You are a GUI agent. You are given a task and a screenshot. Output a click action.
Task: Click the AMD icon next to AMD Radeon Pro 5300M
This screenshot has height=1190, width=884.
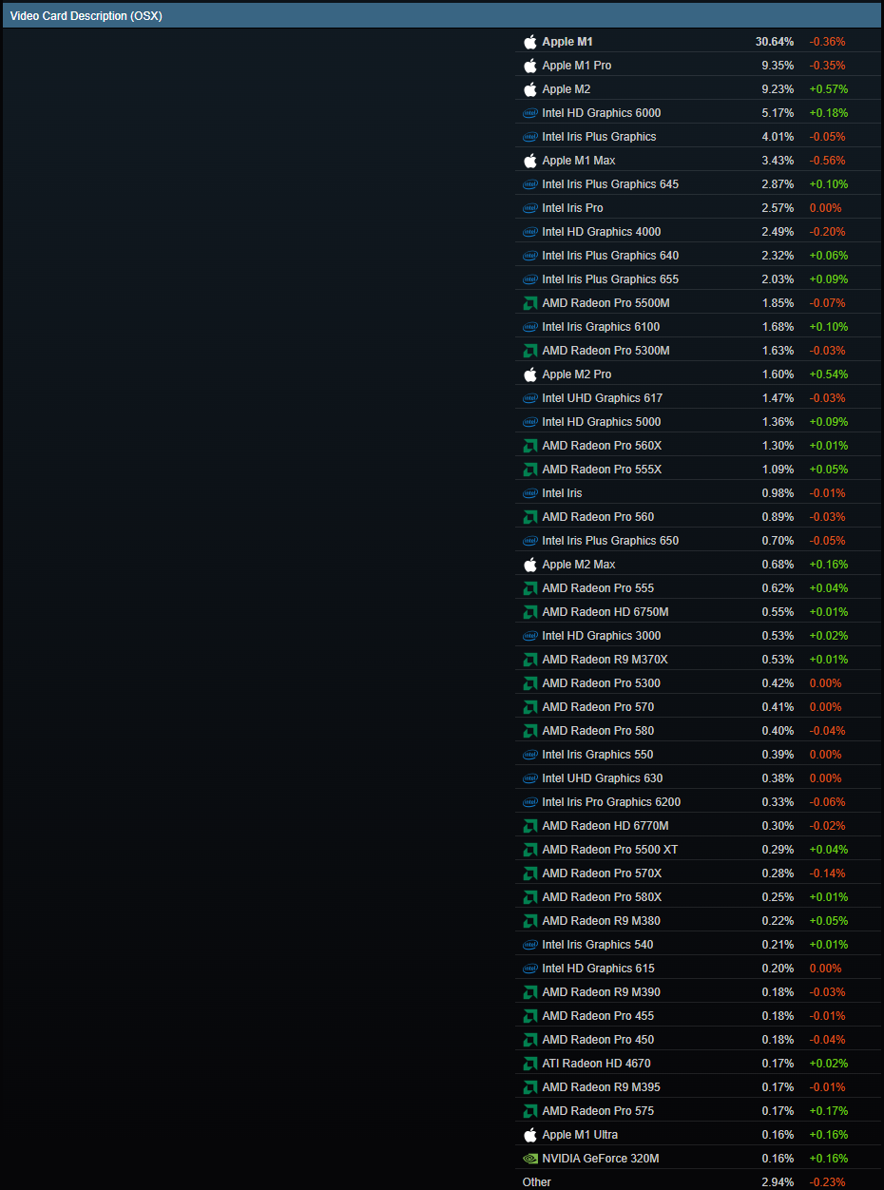530,351
